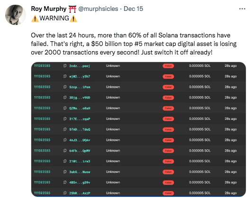This screenshot has width=252, height=201.
Task: Open the Roy Murphy display name link
Action: tap(48, 9)
